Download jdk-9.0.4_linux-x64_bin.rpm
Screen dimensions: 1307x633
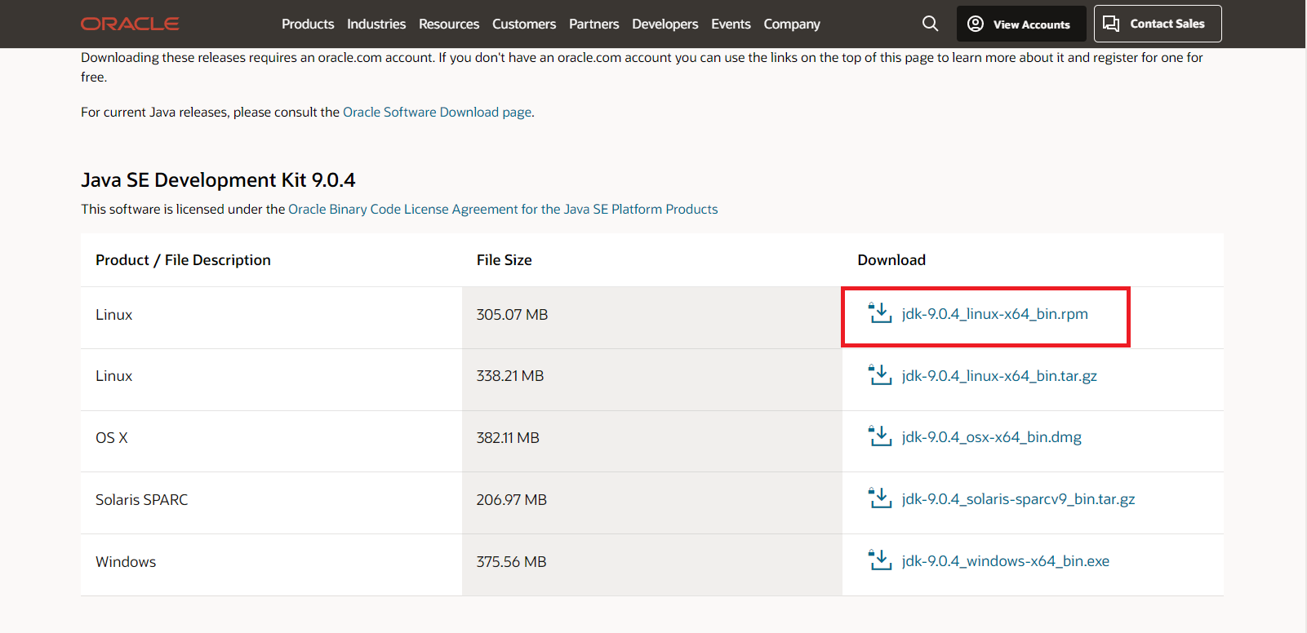click(x=994, y=314)
